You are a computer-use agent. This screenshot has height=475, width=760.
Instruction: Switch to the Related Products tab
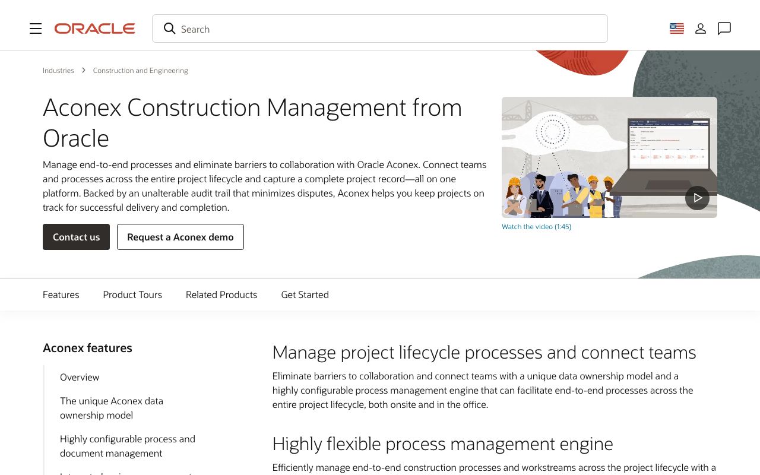tap(221, 294)
